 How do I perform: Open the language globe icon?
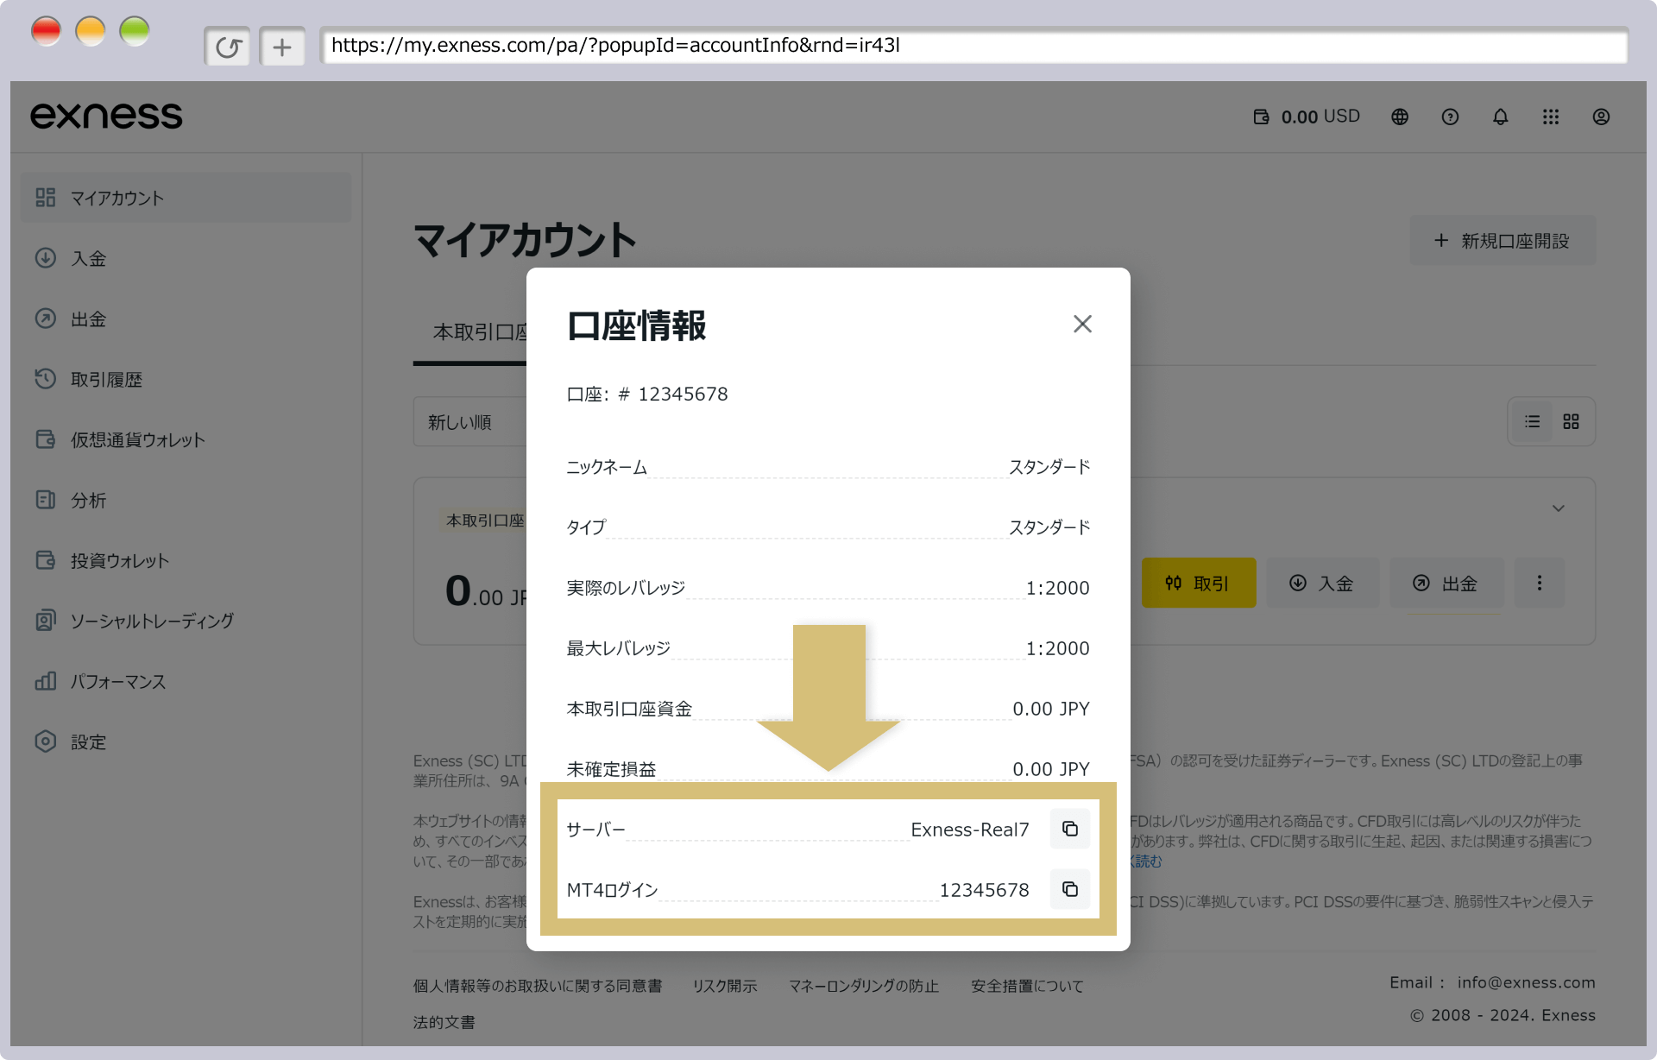pos(1400,117)
